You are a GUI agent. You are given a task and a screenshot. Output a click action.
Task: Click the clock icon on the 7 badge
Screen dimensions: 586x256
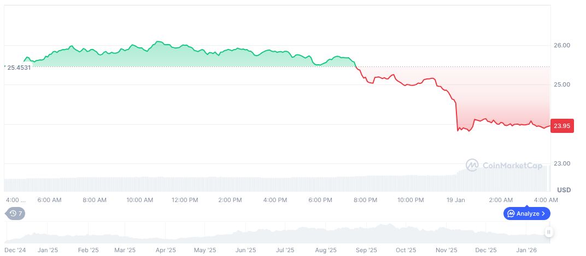tap(12, 214)
